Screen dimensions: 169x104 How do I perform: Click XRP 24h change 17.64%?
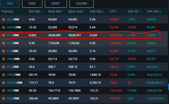point(132,90)
